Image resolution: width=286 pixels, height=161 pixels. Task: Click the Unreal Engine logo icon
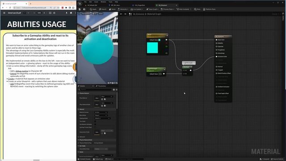[x=80, y=3]
